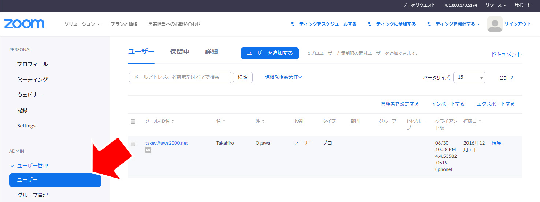Open プロフィール in the sidebar
The height and width of the screenshot is (202, 540).
point(32,64)
